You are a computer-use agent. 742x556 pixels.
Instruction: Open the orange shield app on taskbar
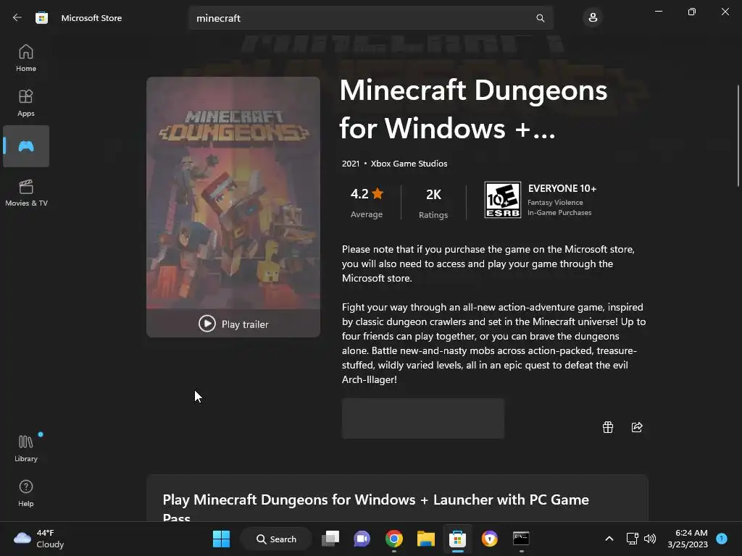click(x=489, y=539)
